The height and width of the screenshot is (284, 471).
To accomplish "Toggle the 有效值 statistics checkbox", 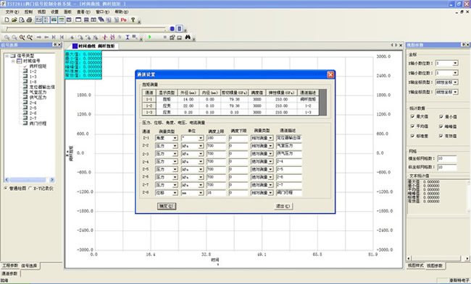I will pyautogui.click(x=441, y=136).
